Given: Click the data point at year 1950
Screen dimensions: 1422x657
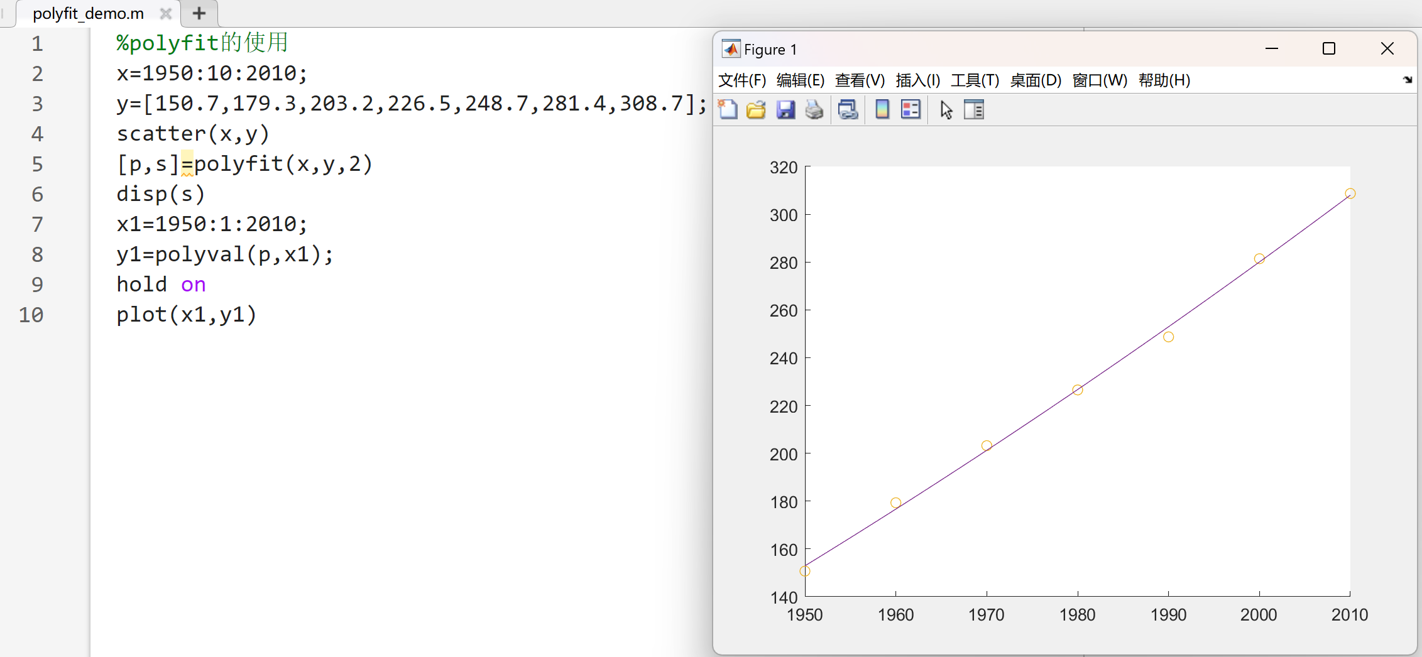Looking at the screenshot, I should 805,571.
